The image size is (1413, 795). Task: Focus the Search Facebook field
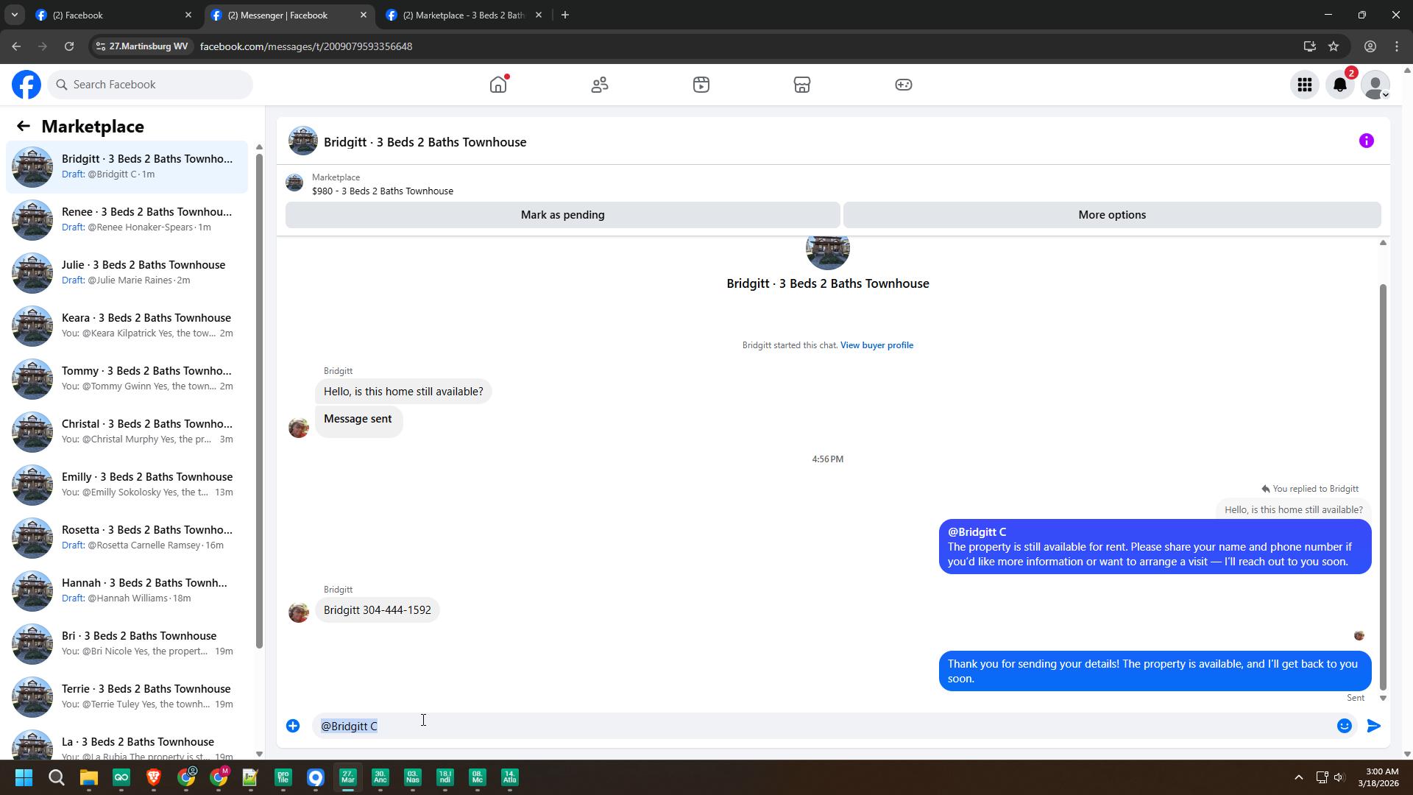coord(151,85)
